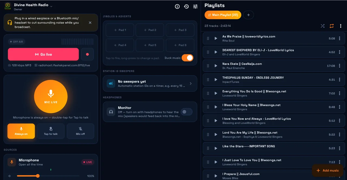This screenshot has width=347, height=180.
Task: Adjust the Microphone volume slider
Action: click(x=48, y=176)
